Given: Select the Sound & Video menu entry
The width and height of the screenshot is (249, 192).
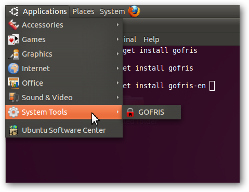Looking at the screenshot, I should [64, 98].
